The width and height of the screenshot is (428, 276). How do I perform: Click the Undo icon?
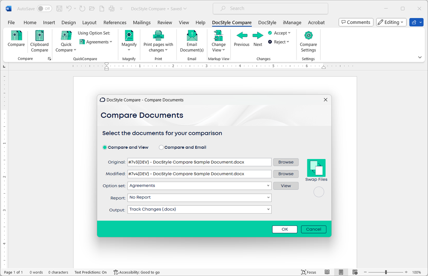[x=69, y=9]
